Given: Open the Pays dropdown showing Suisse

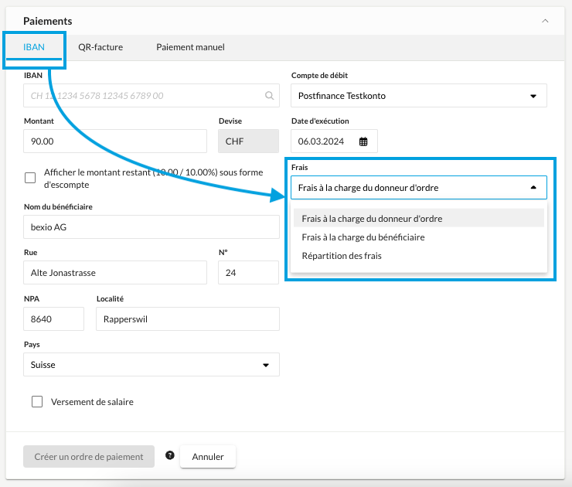Looking at the screenshot, I should (152, 364).
